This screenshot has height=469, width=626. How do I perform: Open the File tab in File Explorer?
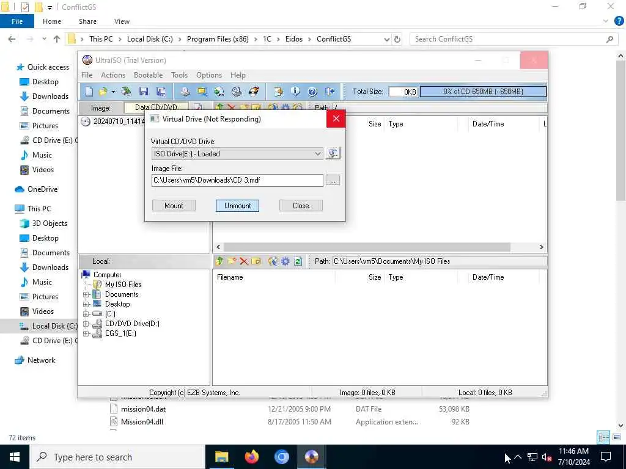point(17,21)
